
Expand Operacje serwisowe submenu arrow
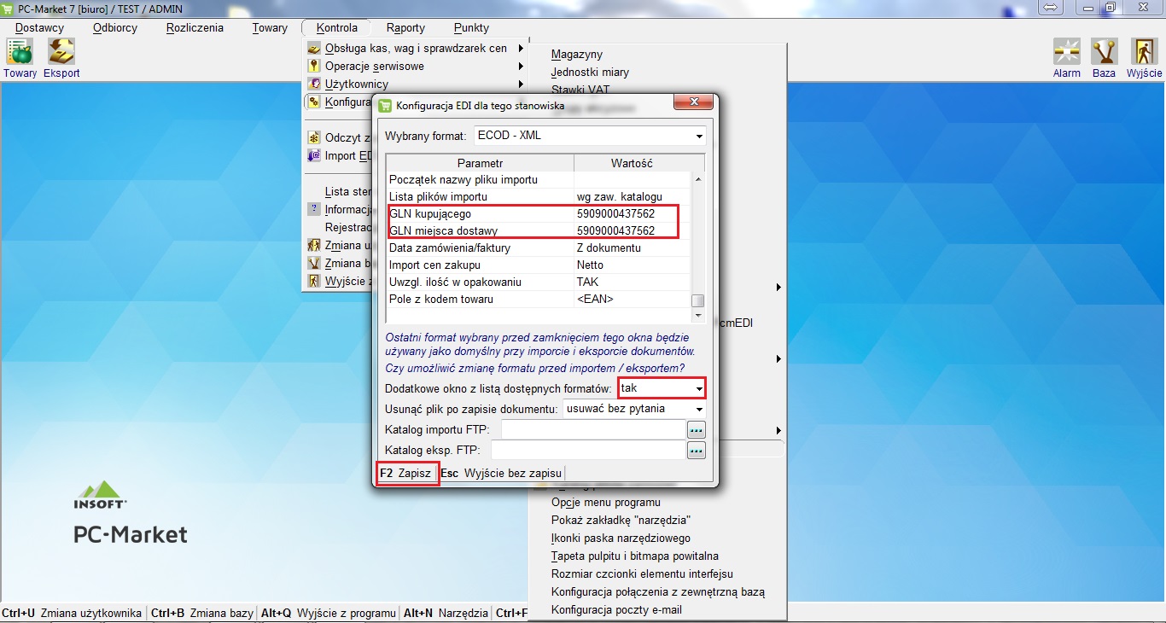tap(521, 67)
